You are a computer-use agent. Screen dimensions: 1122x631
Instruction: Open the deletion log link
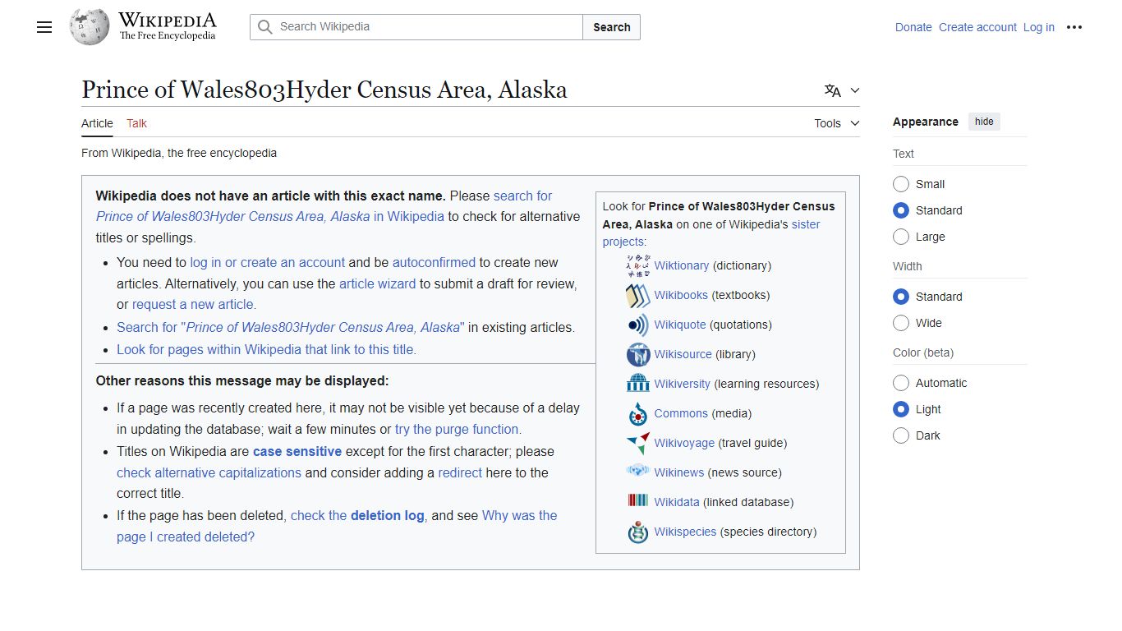(357, 515)
